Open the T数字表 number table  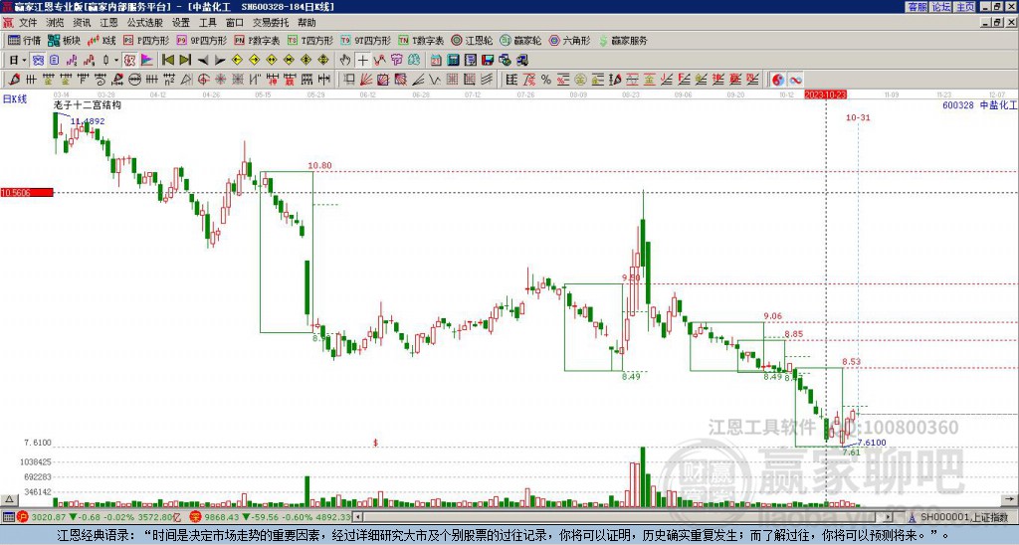tap(421, 40)
